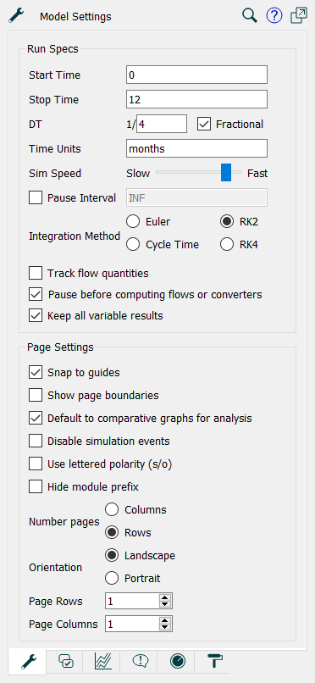Image resolution: width=315 pixels, height=683 pixels.
Task: Click the Time Units field showing months
Action: point(196,148)
